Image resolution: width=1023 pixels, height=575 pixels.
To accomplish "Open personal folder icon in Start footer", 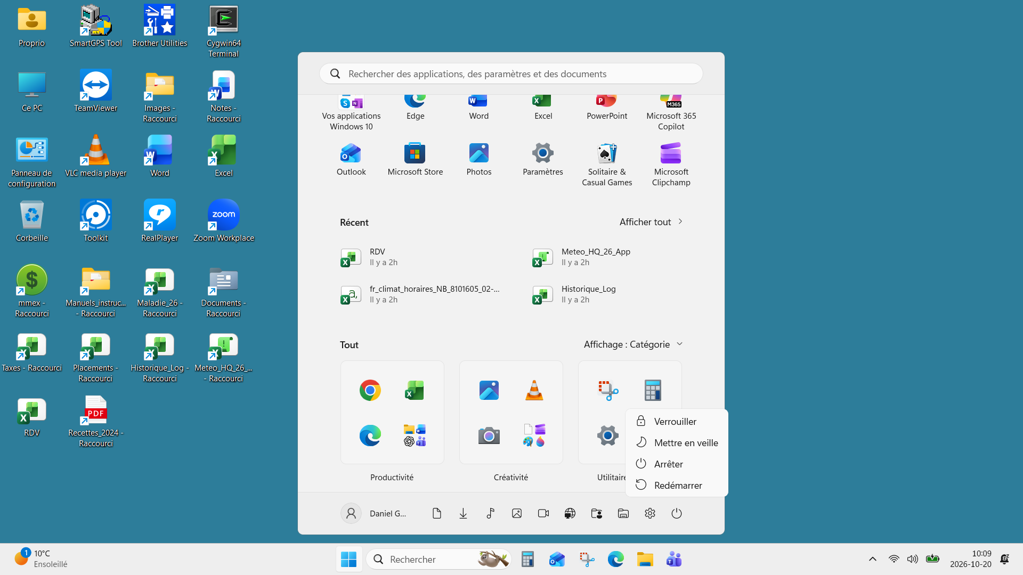I will pos(596,513).
